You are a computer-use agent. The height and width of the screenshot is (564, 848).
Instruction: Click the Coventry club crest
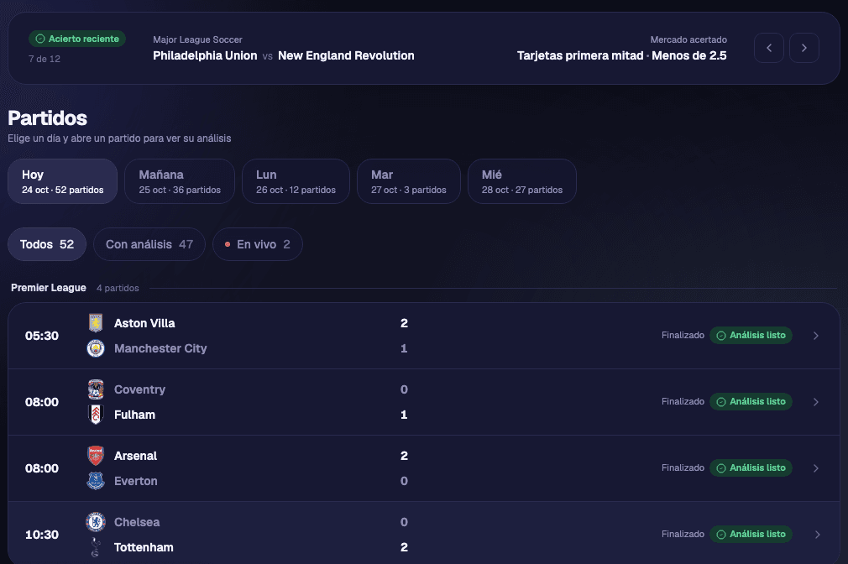click(x=96, y=389)
